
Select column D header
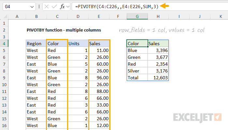coord(78,16)
